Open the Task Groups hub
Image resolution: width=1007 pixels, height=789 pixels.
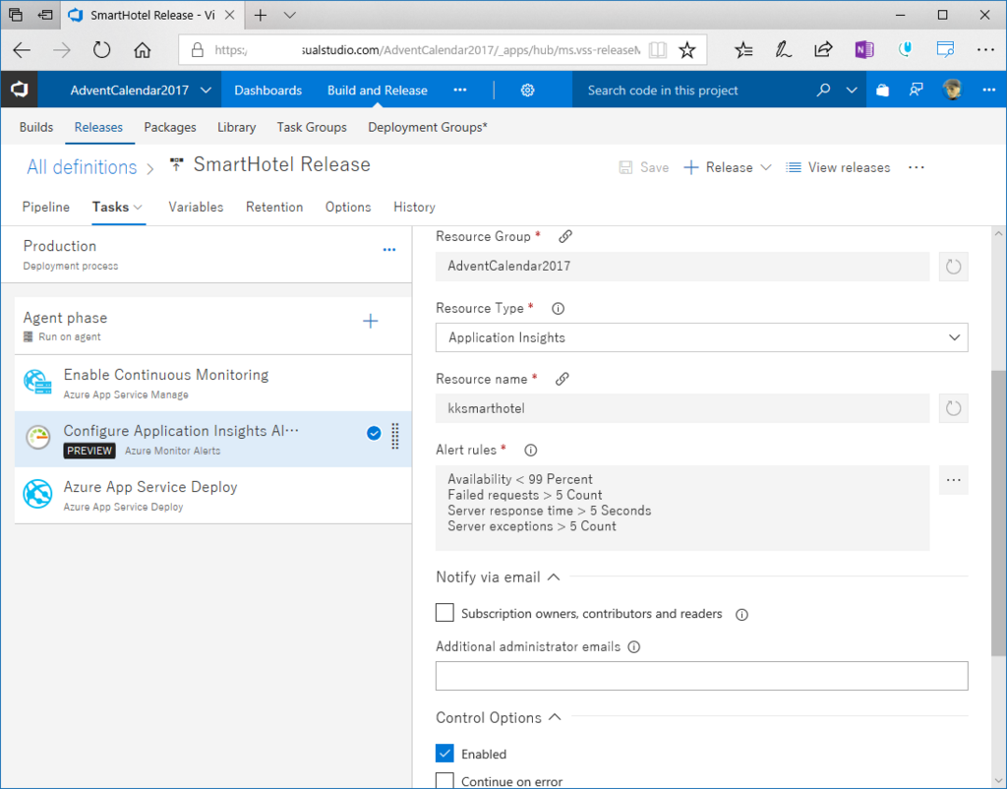312,127
